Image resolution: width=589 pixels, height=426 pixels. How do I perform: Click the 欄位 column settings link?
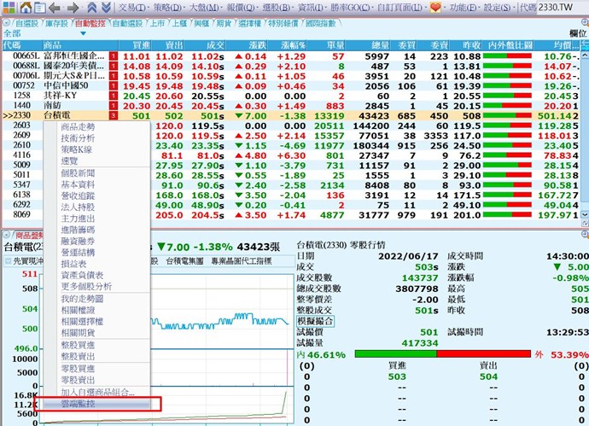click(578, 33)
